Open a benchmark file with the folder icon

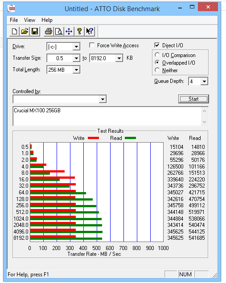click(25, 32)
